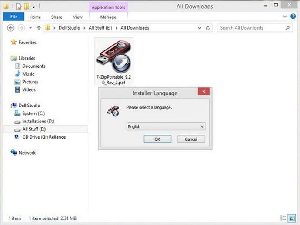Expand the address bar history dropdown
The height and width of the screenshot is (225, 300).
tap(200, 28)
